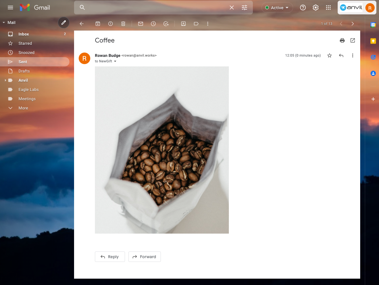
Task: Open the email in new window
Action: (353, 40)
